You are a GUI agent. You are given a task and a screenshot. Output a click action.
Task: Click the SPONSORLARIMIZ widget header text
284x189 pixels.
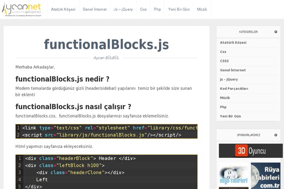pyautogui.click(x=248, y=135)
